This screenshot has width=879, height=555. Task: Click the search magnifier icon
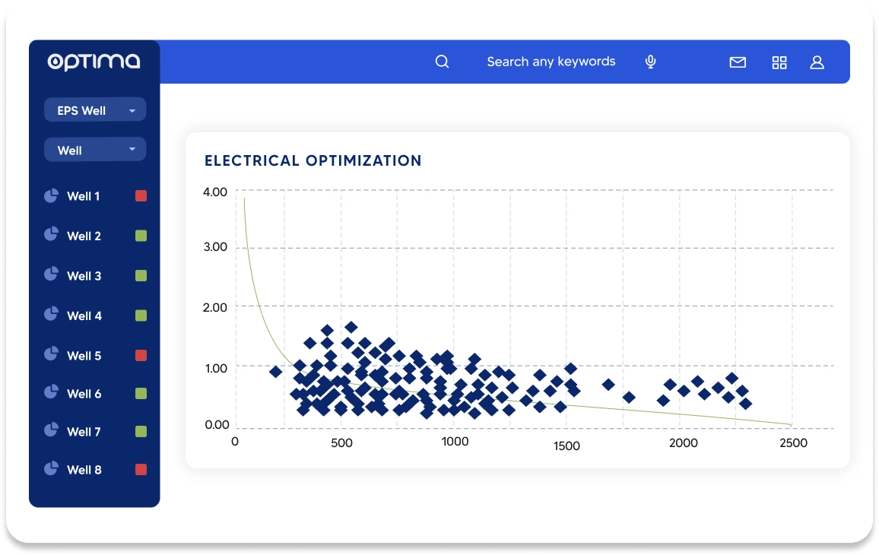(443, 62)
